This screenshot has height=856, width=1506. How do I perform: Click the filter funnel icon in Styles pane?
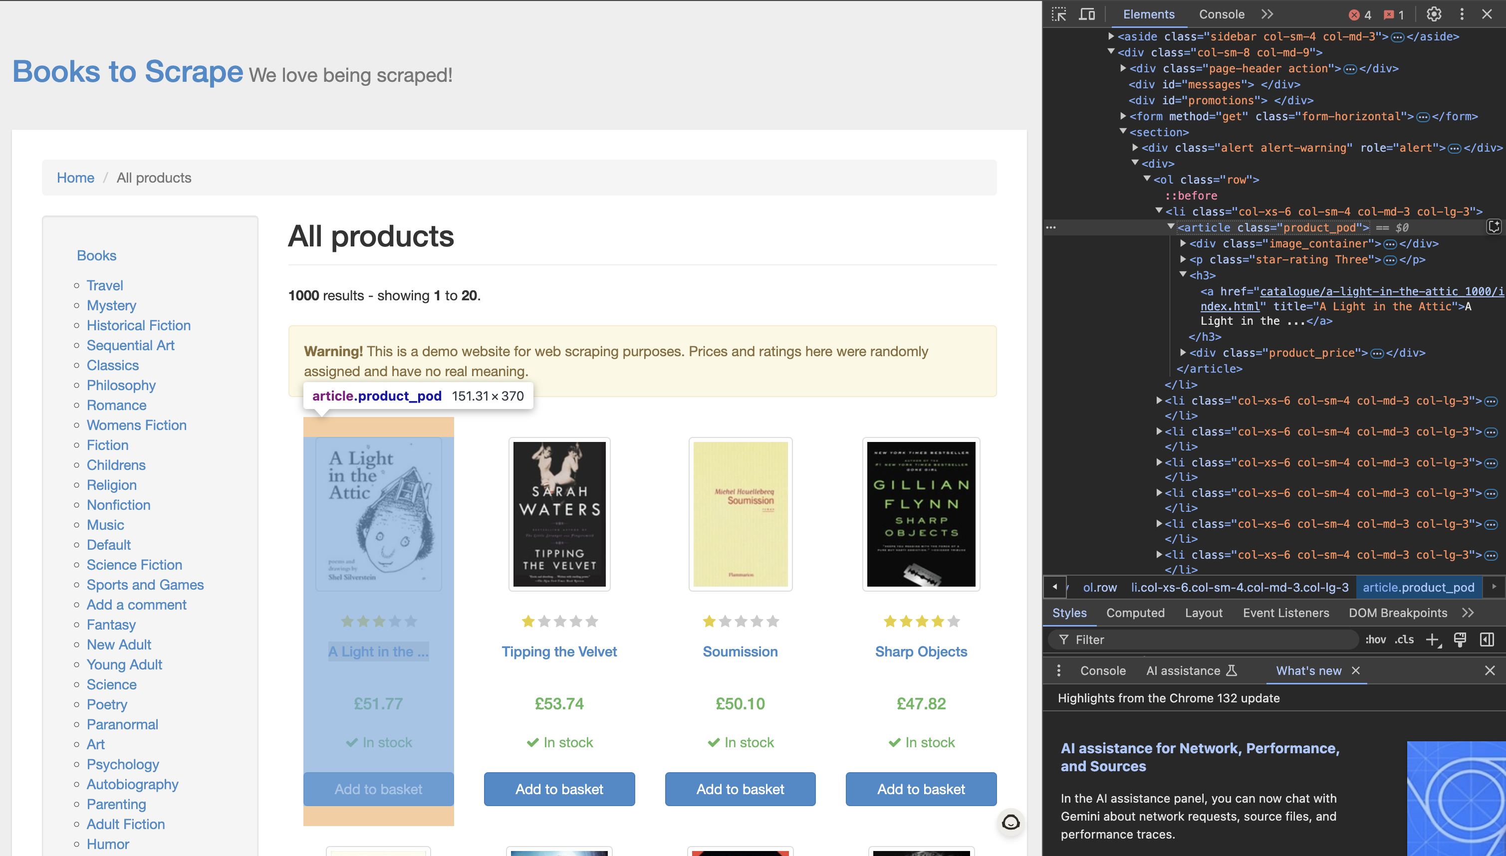pos(1064,640)
